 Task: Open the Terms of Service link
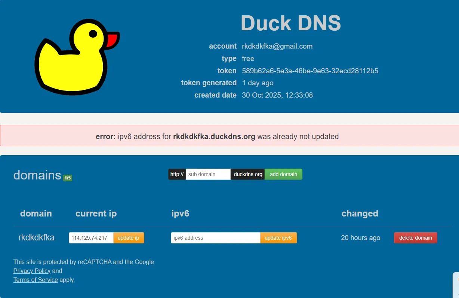(36, 280)
